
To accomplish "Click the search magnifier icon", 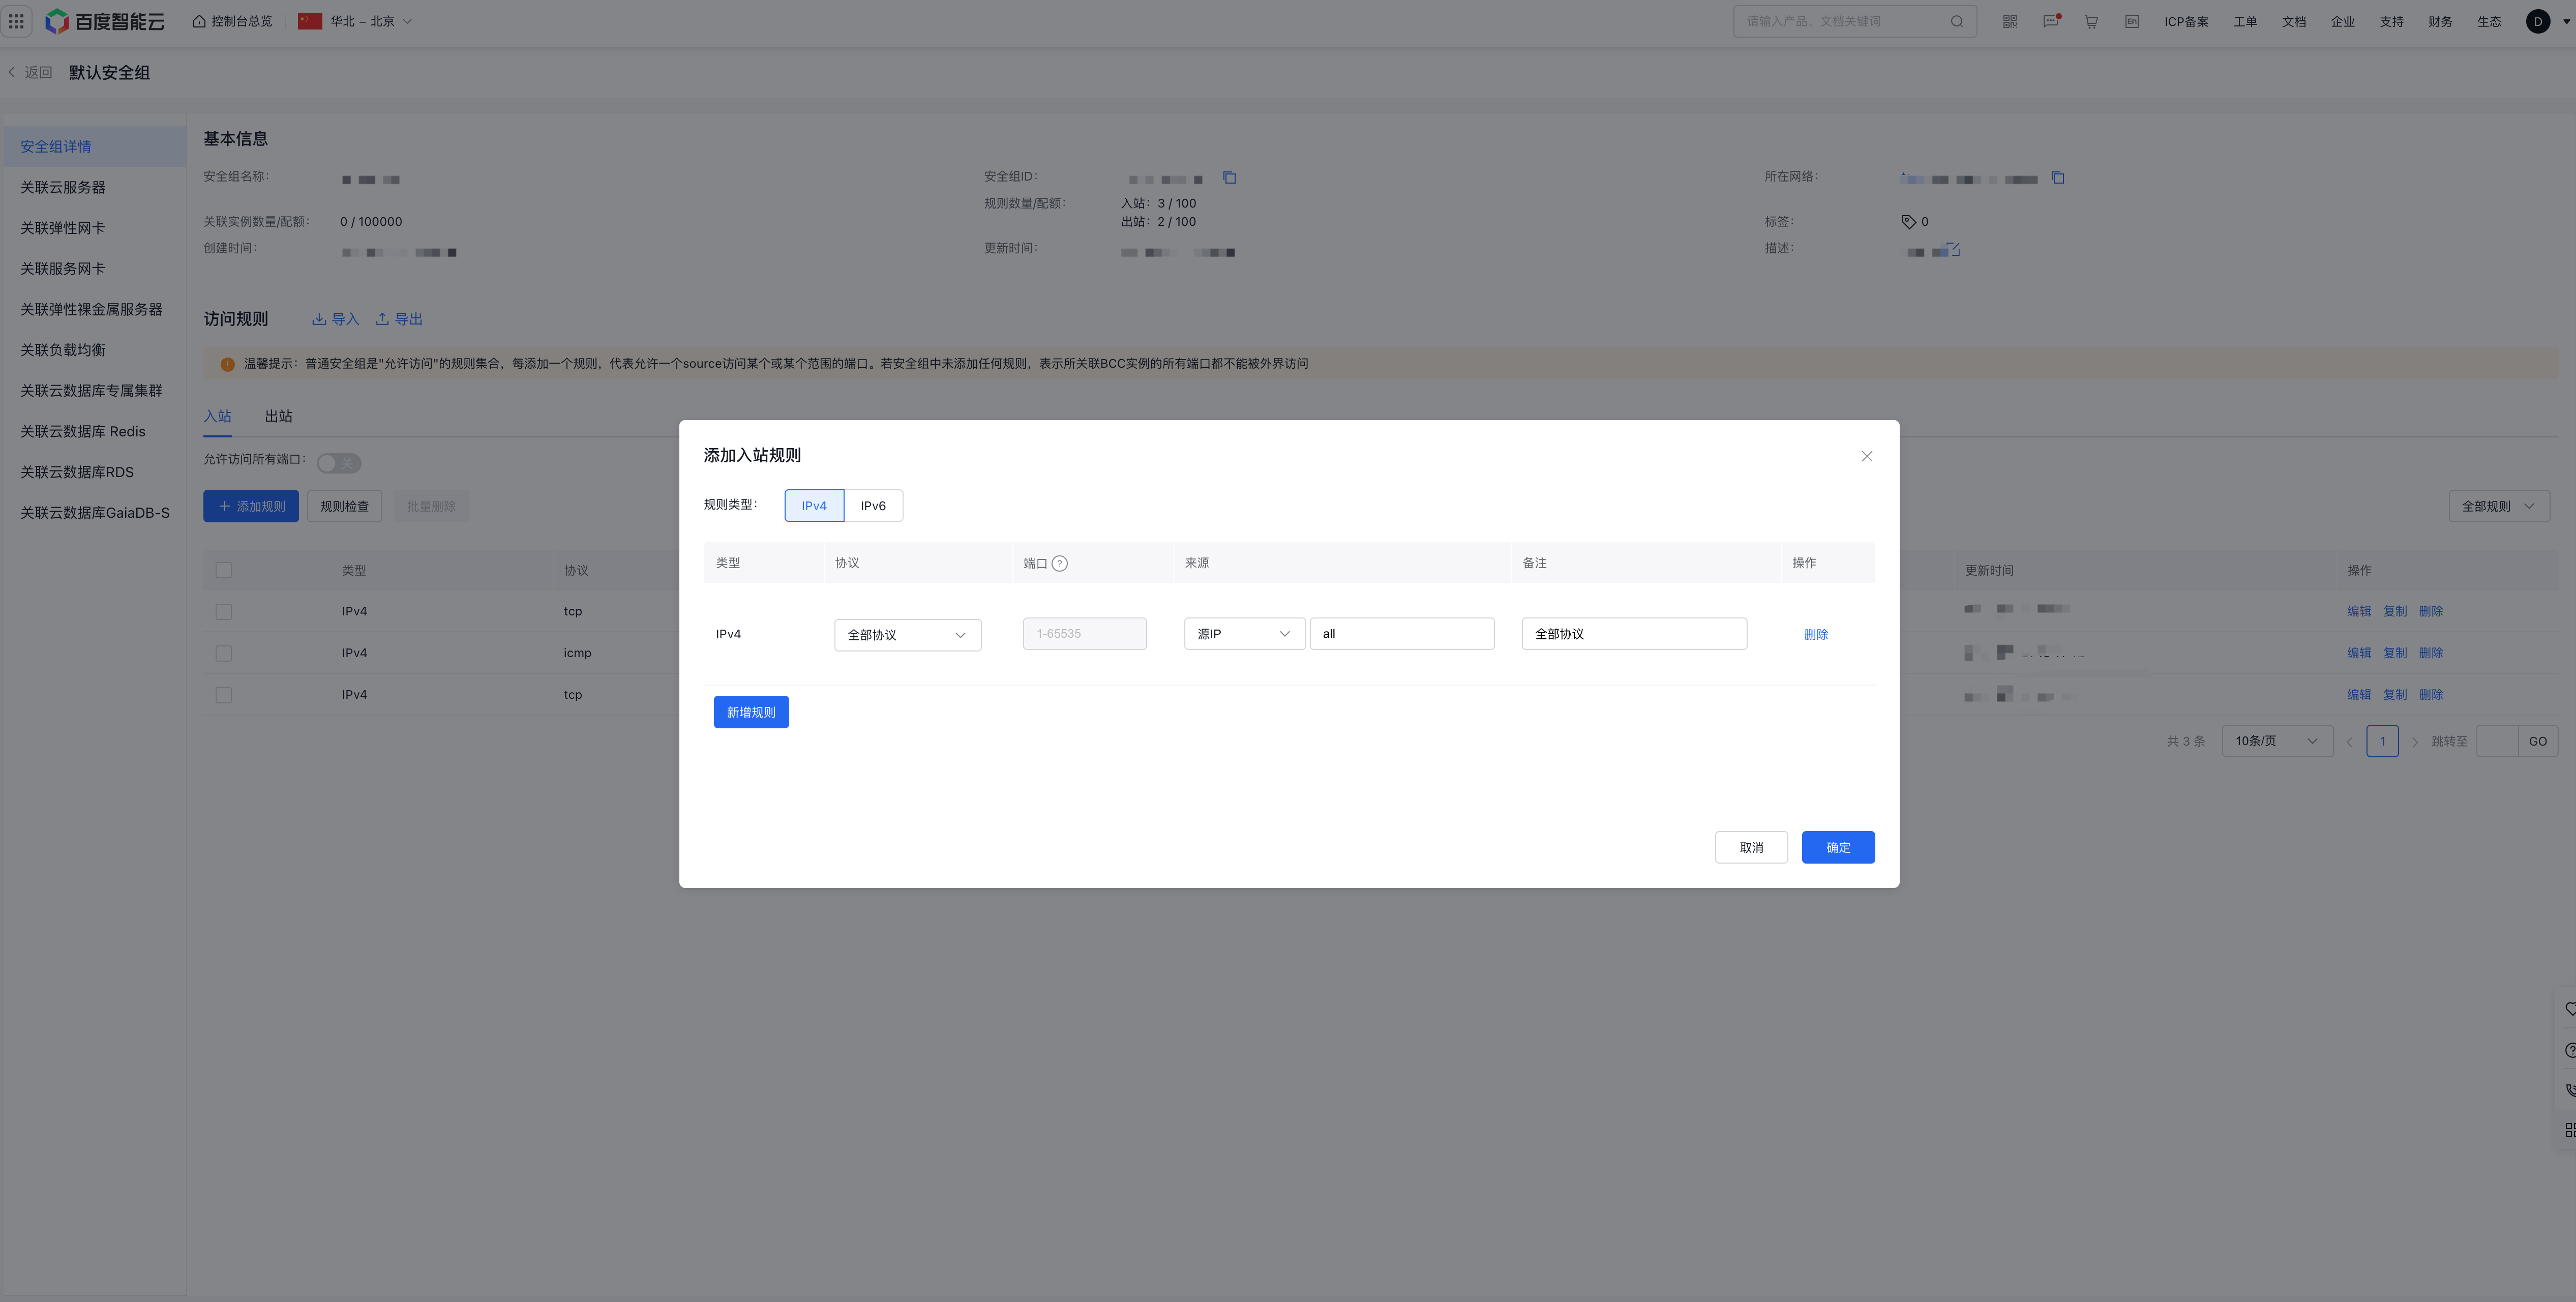I will coord(1956,21).
